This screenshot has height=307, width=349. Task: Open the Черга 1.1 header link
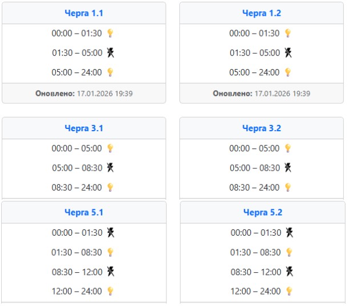pos(84,13)
